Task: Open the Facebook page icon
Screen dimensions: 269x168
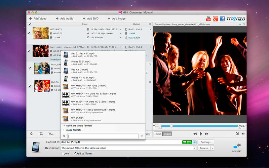Action: [223, 18]
